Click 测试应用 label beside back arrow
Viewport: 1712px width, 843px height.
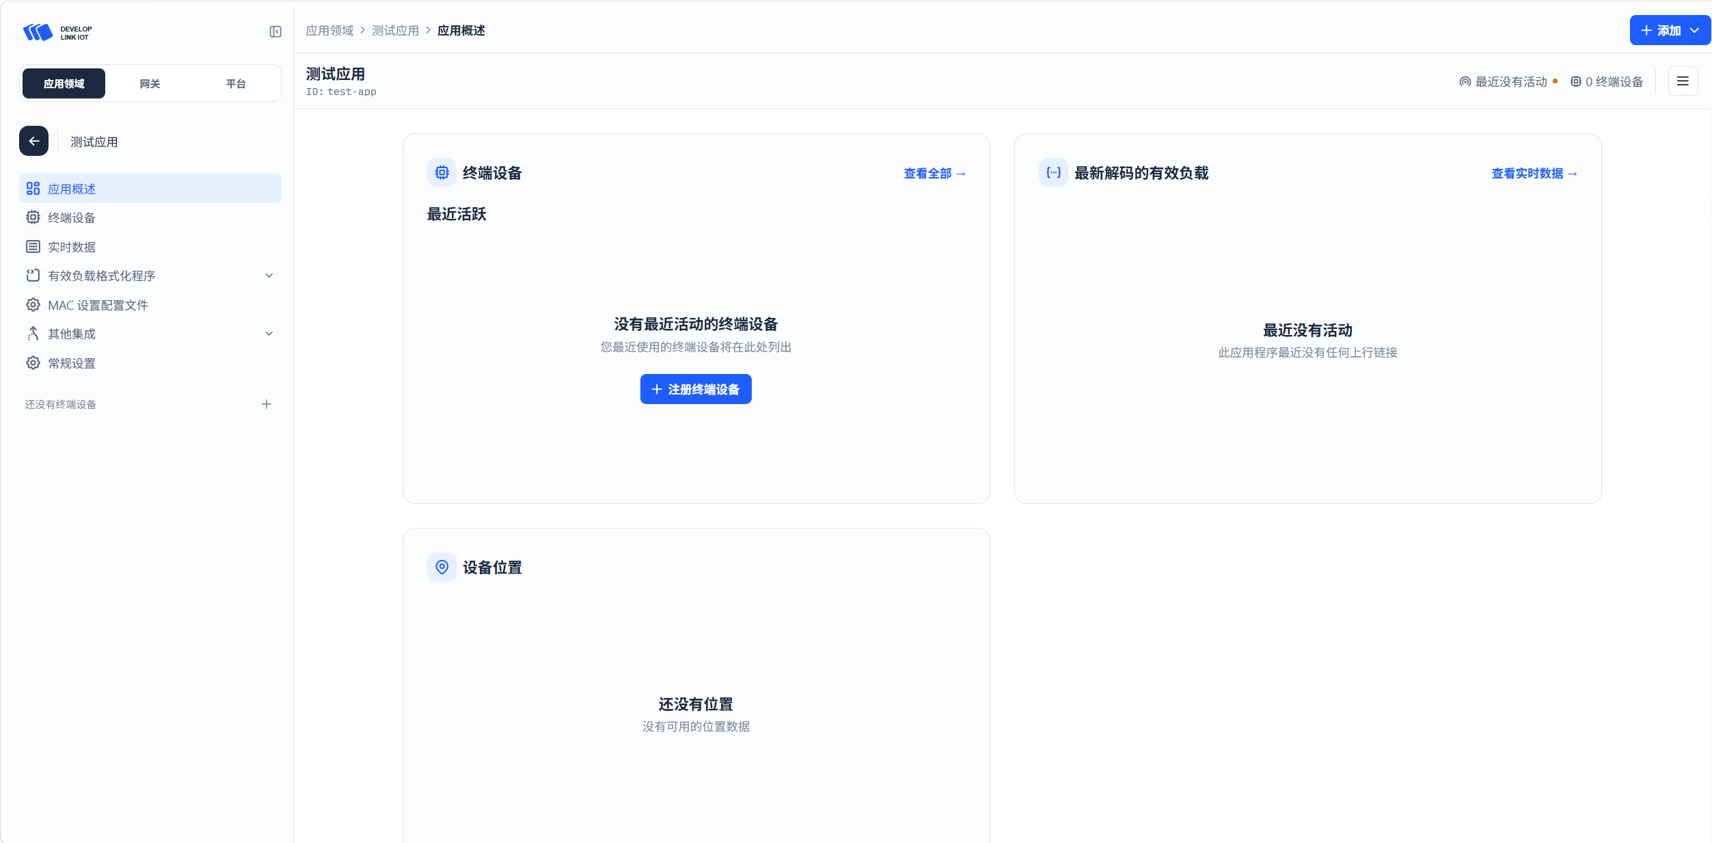(94, 142)
